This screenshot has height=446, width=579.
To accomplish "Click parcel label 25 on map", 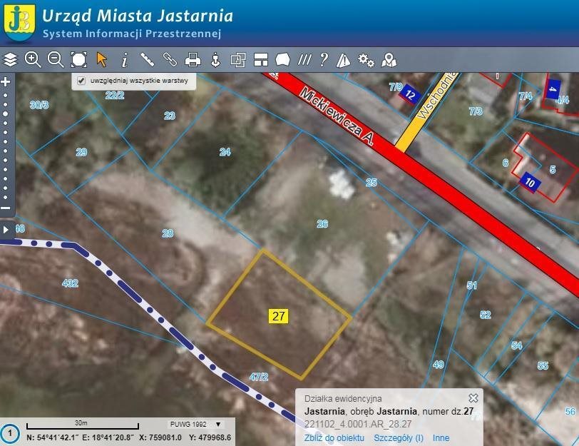I will point(371,182).
